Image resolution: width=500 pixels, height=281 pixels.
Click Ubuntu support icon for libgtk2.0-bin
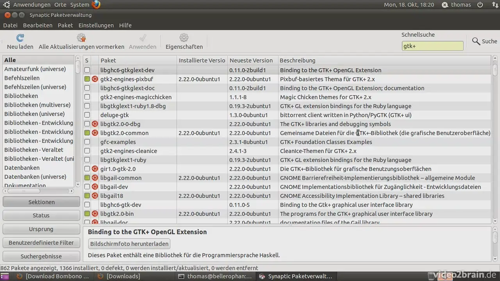pyautogui.click(x=95, y=214)
